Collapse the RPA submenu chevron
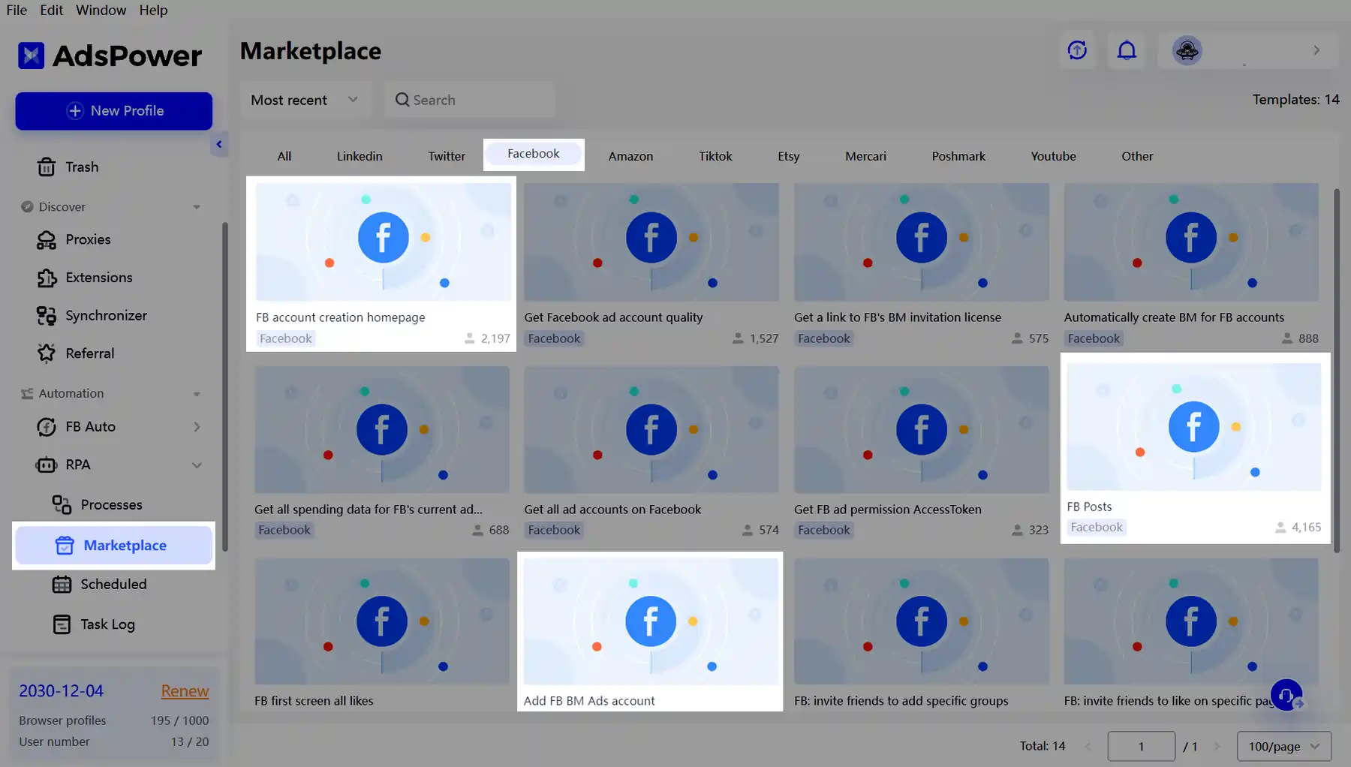The image size is (1351, 767). [x=197, y=465]
